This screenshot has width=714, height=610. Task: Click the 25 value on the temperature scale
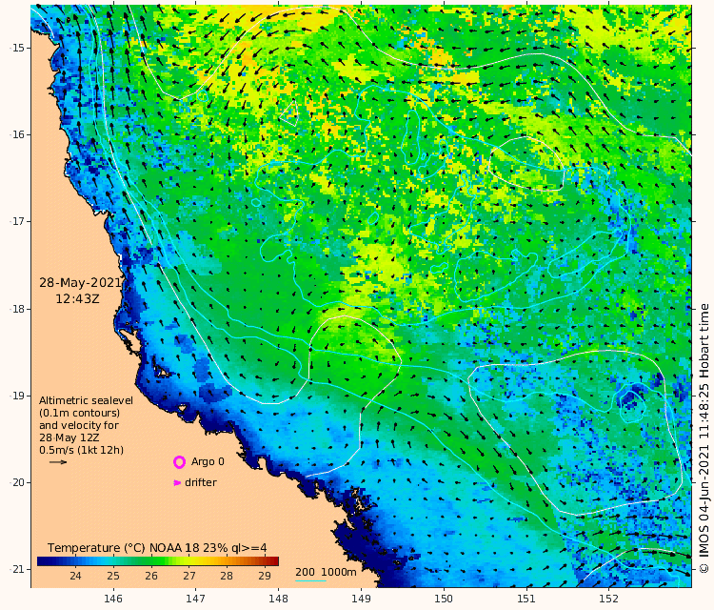(x=113, y=576)
